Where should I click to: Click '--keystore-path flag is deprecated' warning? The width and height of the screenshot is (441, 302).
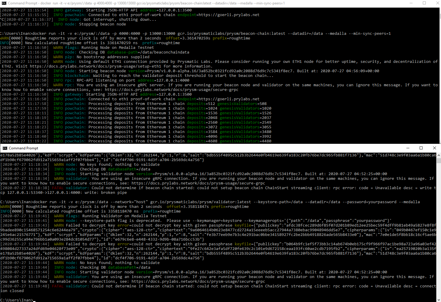point(196,221)
